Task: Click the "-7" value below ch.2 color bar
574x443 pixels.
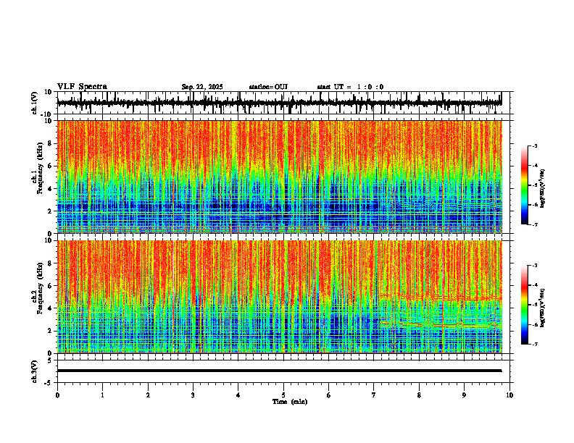Action: click(x=534, y=345)
